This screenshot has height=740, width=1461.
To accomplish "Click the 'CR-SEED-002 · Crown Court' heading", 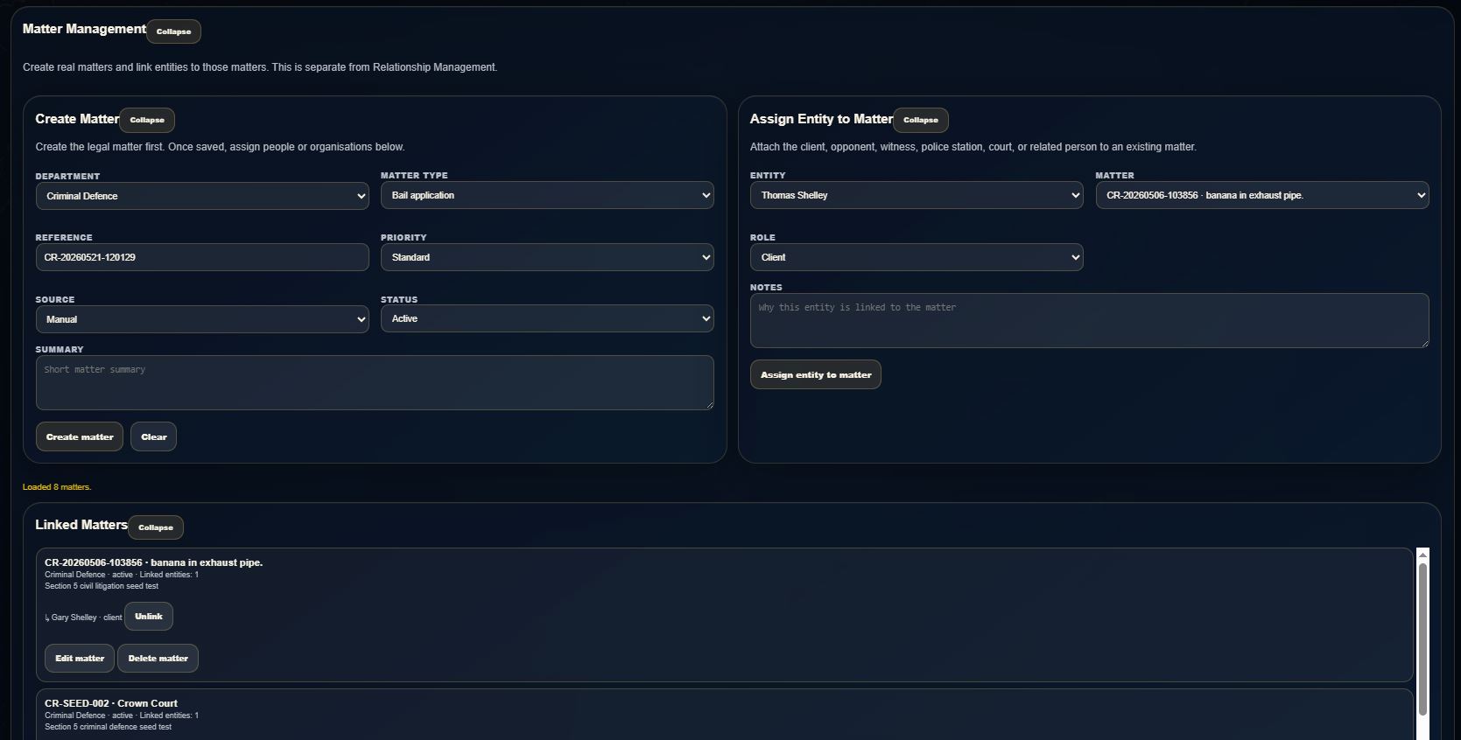I will 111,703.
